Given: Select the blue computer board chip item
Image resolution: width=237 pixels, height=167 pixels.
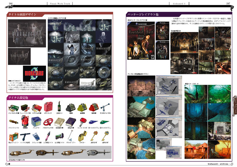Looking at the screenshot, I should tap(36, 137).
